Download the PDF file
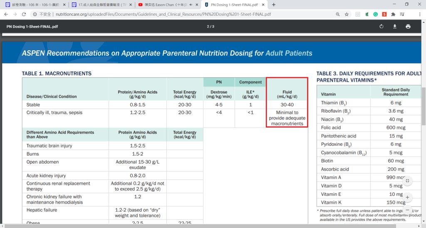 point(395,27)
